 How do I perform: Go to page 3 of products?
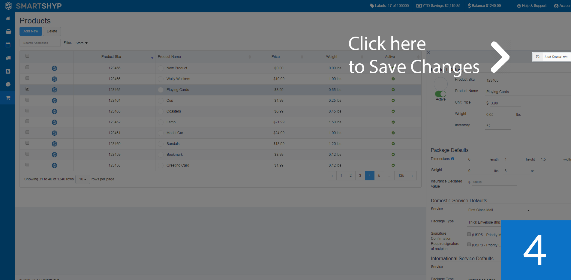coord(360,176)
